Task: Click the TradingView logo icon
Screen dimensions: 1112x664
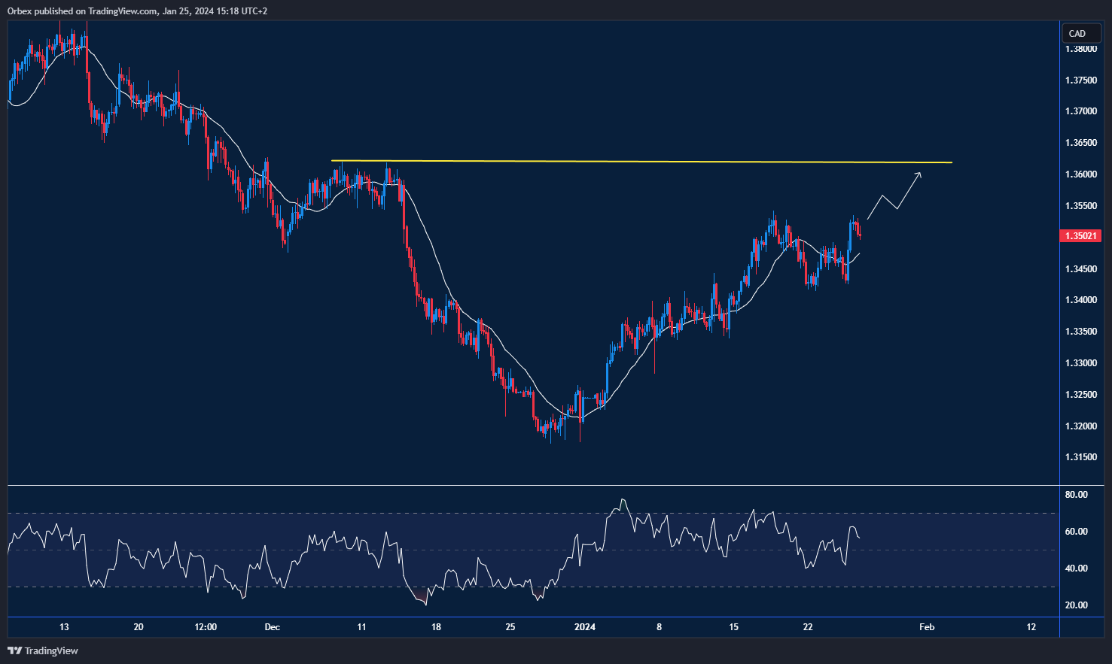Action: (14, 650)
